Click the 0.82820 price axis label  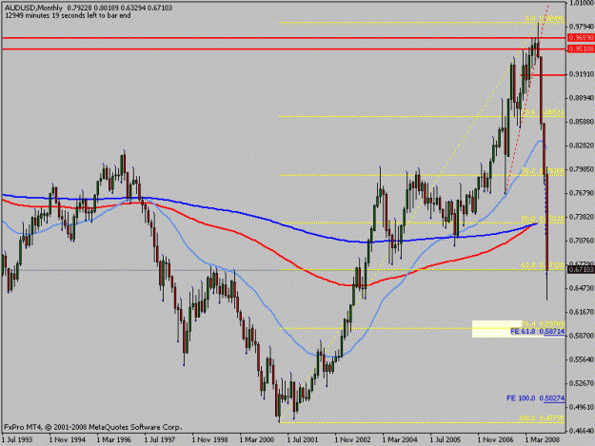click(582, 145)
